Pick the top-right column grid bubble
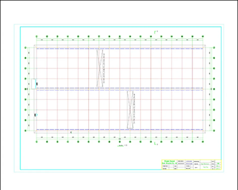This screenshot has width=238, height=190. 203,36
